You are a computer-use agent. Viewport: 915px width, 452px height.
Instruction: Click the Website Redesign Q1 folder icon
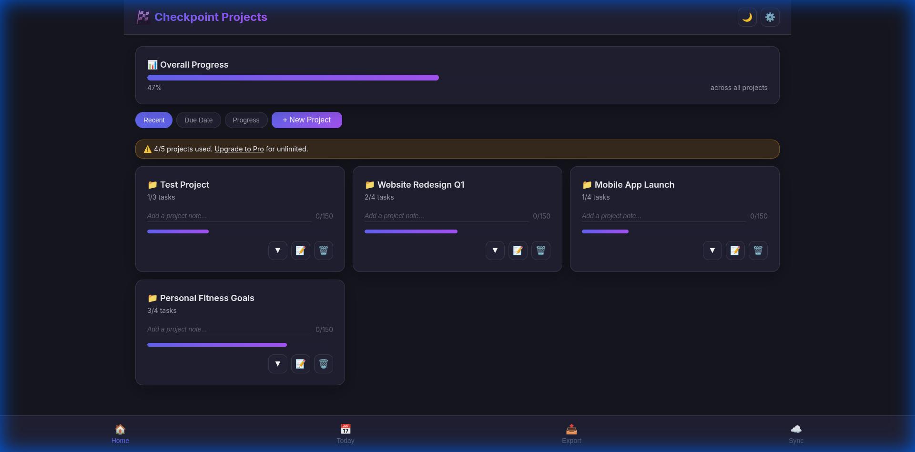[370, 185]
